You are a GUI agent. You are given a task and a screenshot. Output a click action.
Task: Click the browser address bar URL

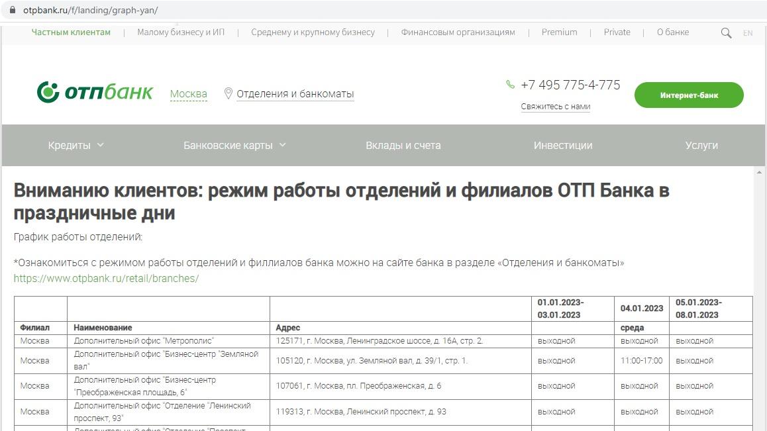(x=91, y=11)
